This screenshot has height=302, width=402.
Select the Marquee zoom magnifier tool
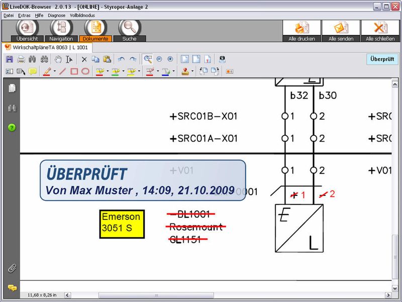(148, 59)
